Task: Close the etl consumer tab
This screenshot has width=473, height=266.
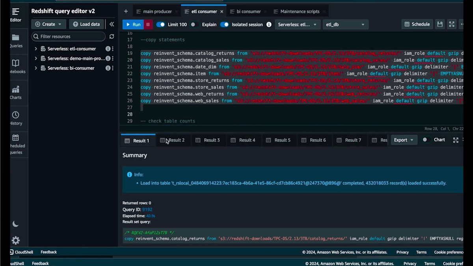Action: click(x=222, y=12)
